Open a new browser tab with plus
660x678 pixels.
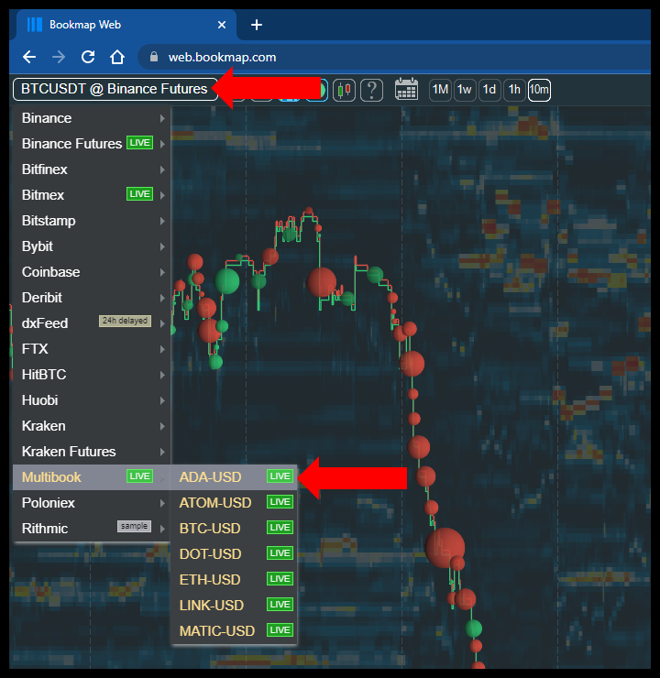(257, 25)
